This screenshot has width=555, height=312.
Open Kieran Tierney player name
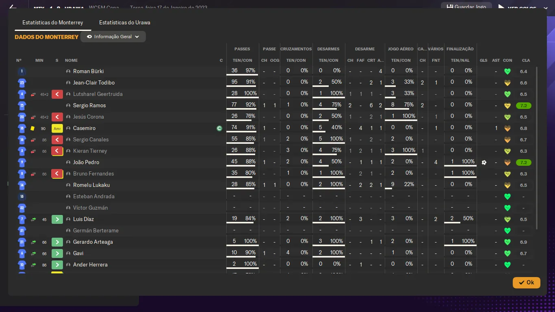(x=90, y=151)
